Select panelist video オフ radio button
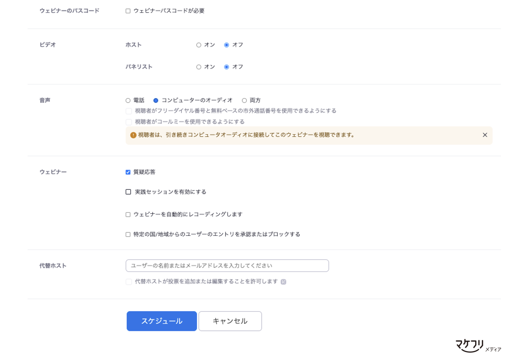The height and width of the screenshot is (358, 505). 227,67
